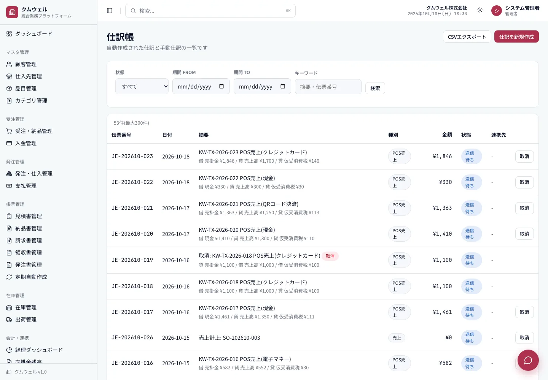Open the calendar picker for 期間 FROM
This screenshot has width=548, height=380.
click(221, 86)
